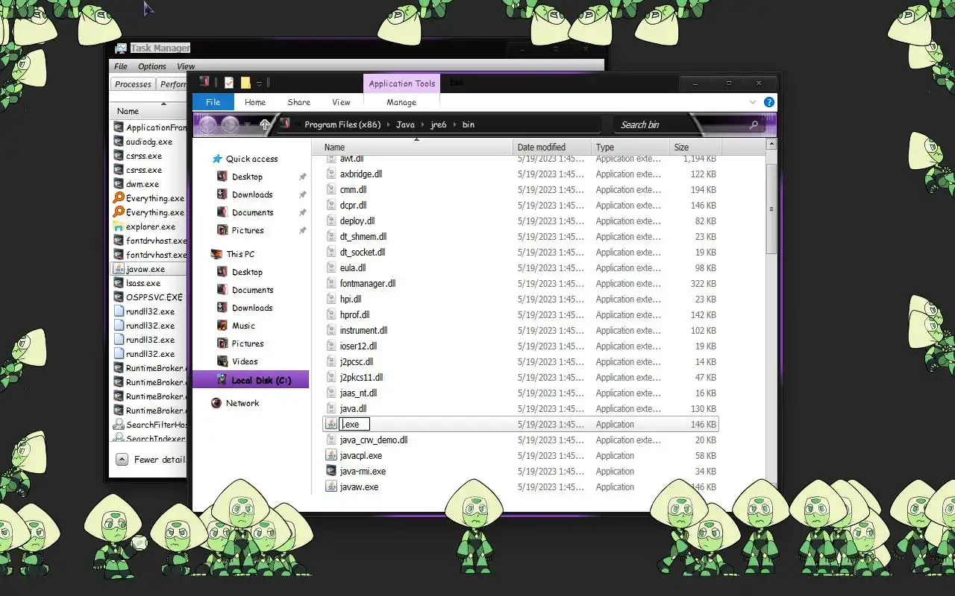The image size is (955, 596).
Task: Click the magnifier icon in Search bin box
Action: point(754,125)
